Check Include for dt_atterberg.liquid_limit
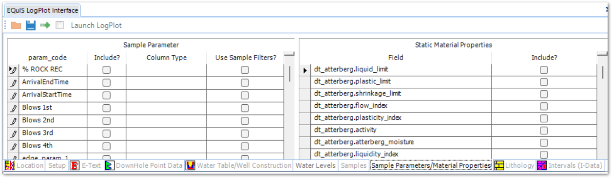 (x=544, y=70)
